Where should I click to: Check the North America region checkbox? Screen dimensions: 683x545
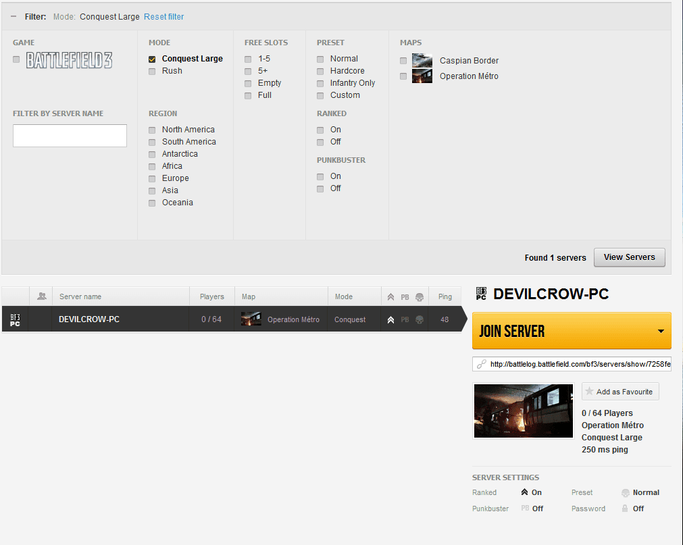click(152, 130)
